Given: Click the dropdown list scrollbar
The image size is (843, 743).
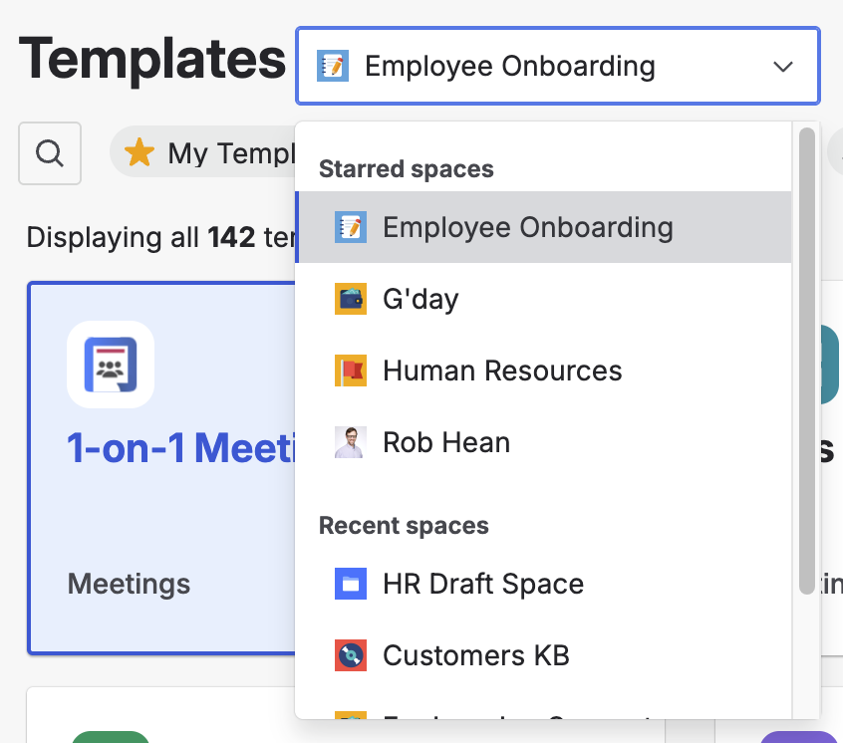Looking at the screenshot, I should click(806, 361).
